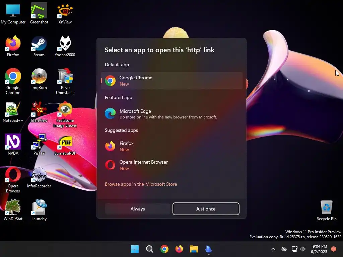Select the WinDirStat desktop shortcut
Screen dimensions: 343x257
click(x=13, y=210)
